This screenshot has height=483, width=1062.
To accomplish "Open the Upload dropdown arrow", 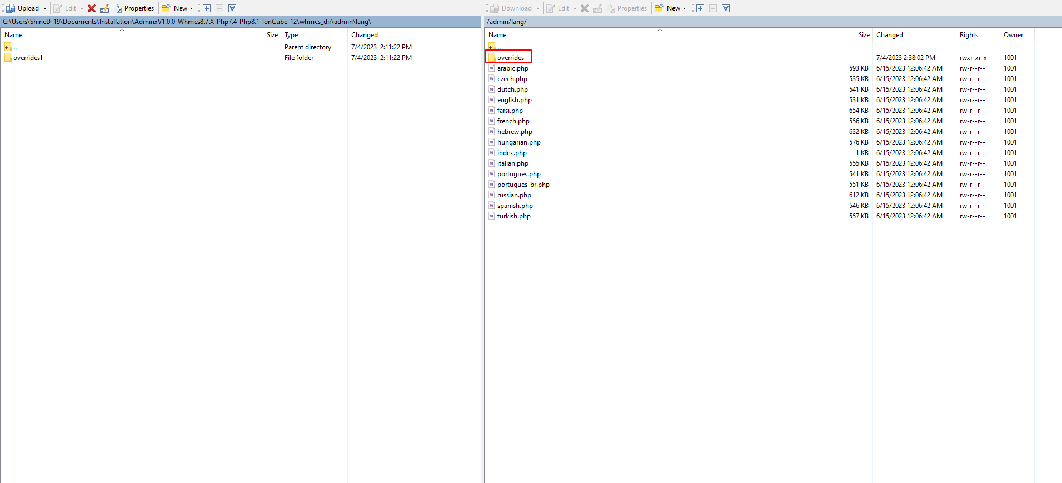I will click(x=44, y=8).
